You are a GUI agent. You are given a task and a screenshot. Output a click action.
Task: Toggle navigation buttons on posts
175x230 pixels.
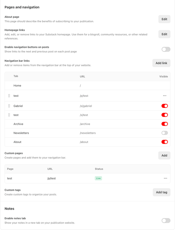(166, 49)
